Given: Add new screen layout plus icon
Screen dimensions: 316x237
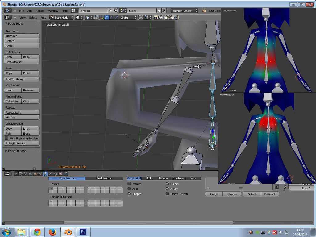Looking at the screenshot, I should [111, 11].
